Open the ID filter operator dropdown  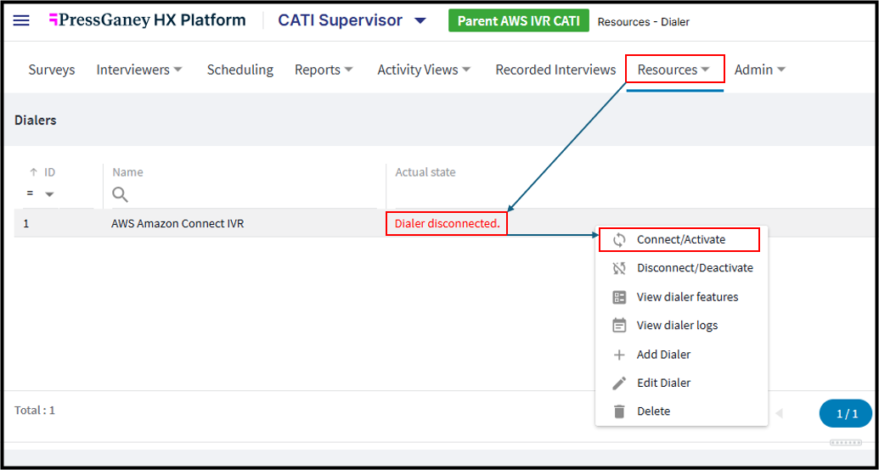[49, 194]
